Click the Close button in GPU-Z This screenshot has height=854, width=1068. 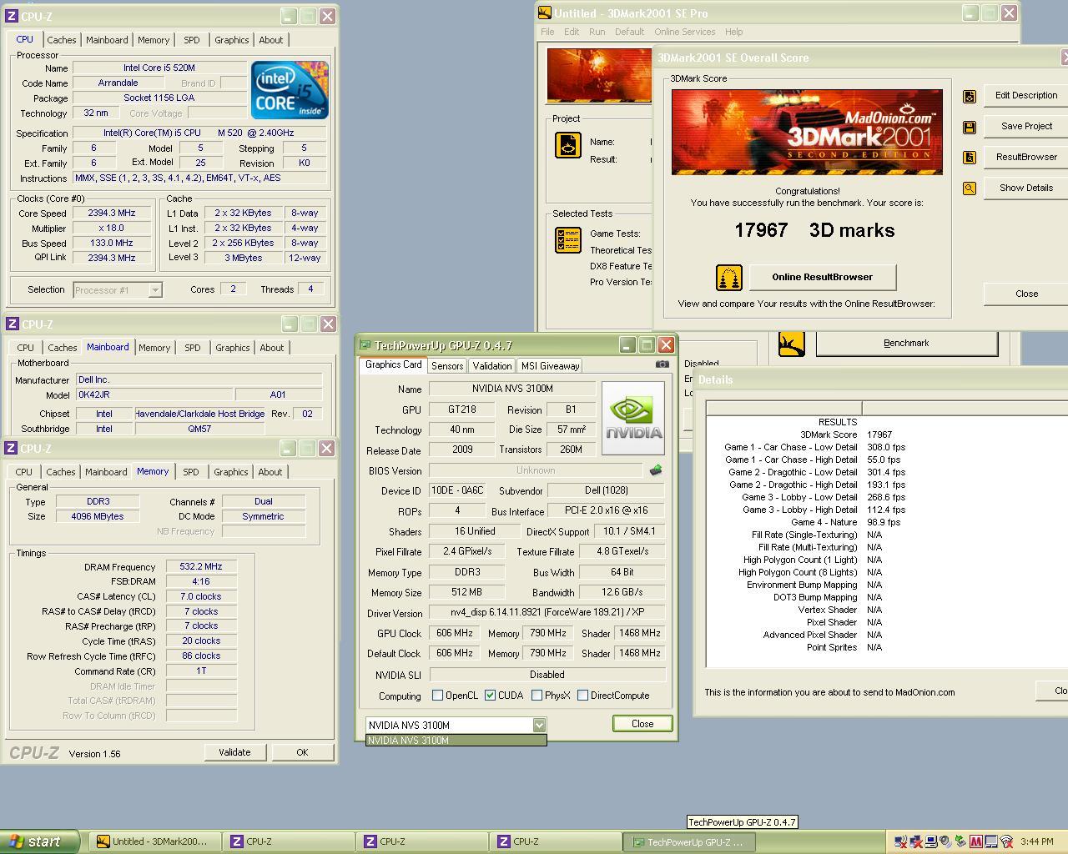[642, 724]
